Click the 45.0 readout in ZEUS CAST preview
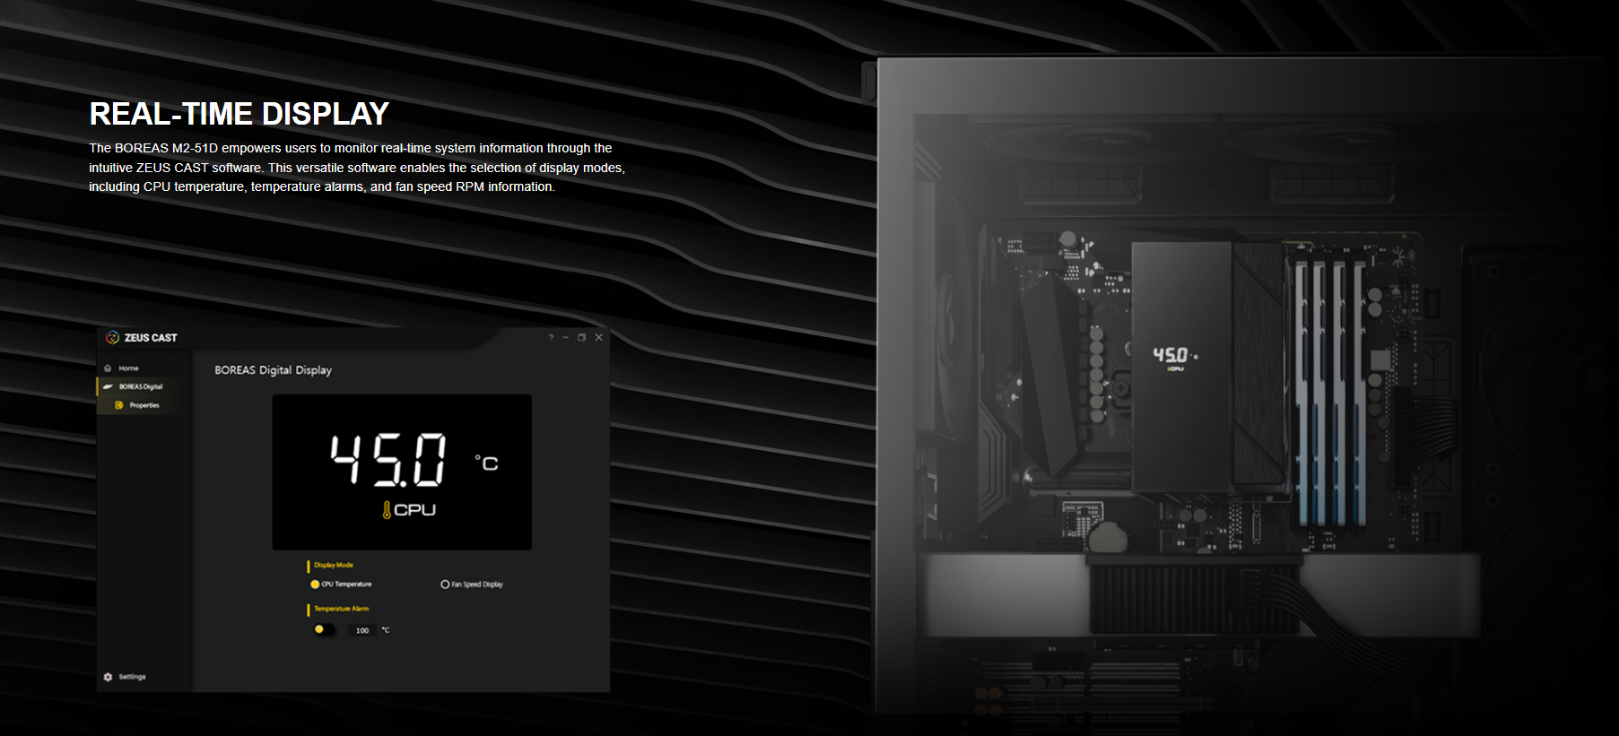Image resolution: width=1619 pixels, height=736 pixels. (x=387, y=460)
